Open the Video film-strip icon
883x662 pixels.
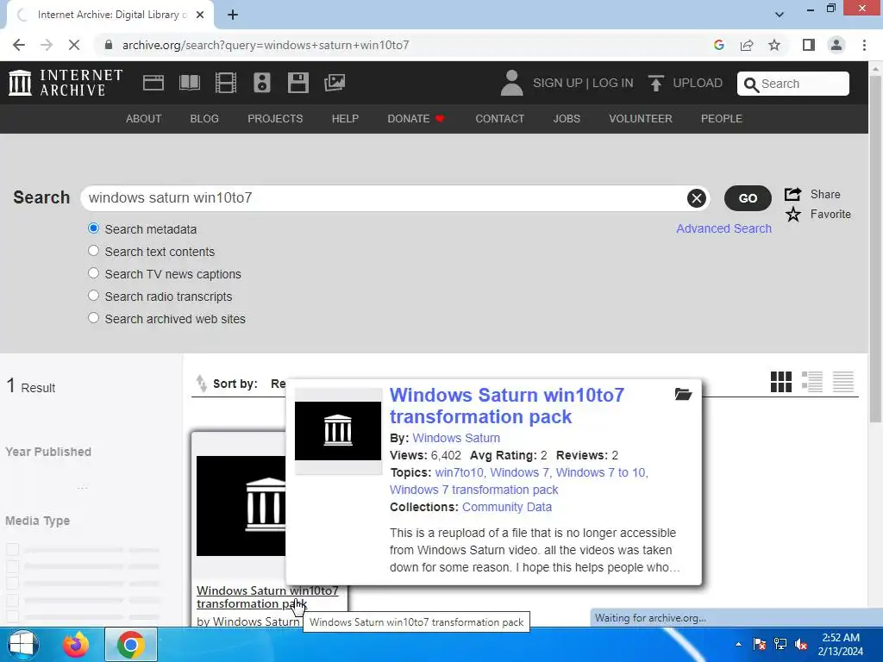click(226, 83)
